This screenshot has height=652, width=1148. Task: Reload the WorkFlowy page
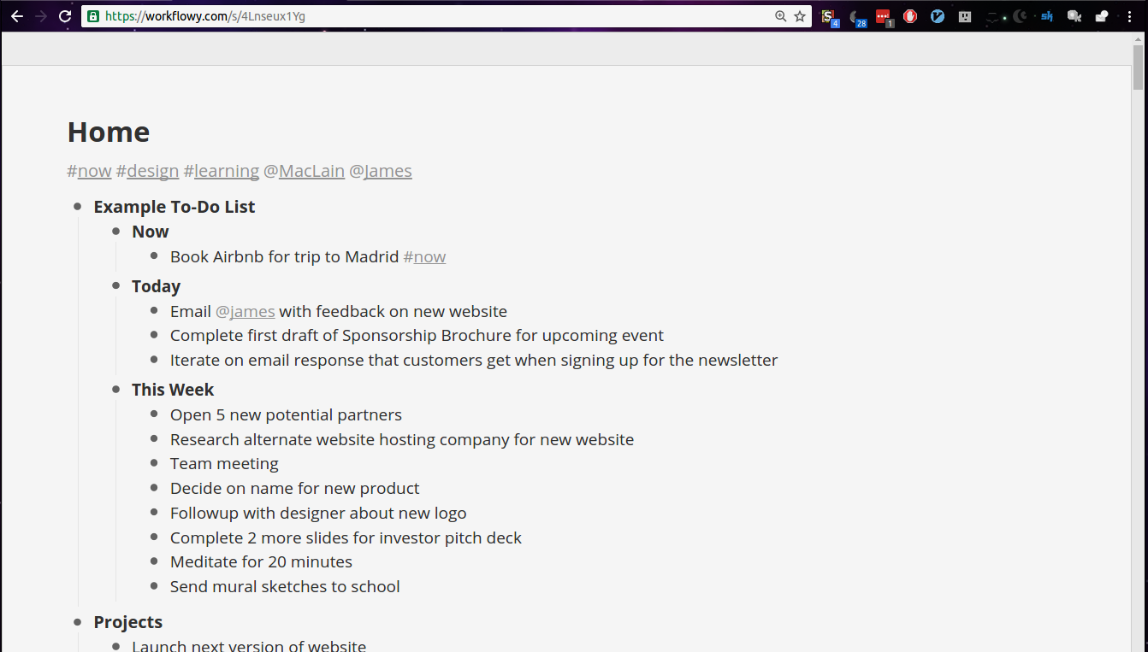coord(65,16)
